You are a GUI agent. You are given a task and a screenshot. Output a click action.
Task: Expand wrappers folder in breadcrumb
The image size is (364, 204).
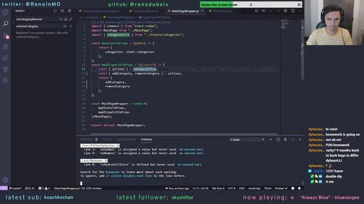tap(93, 18)
